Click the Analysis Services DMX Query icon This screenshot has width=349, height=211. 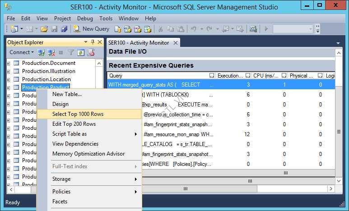click(138, 29)
